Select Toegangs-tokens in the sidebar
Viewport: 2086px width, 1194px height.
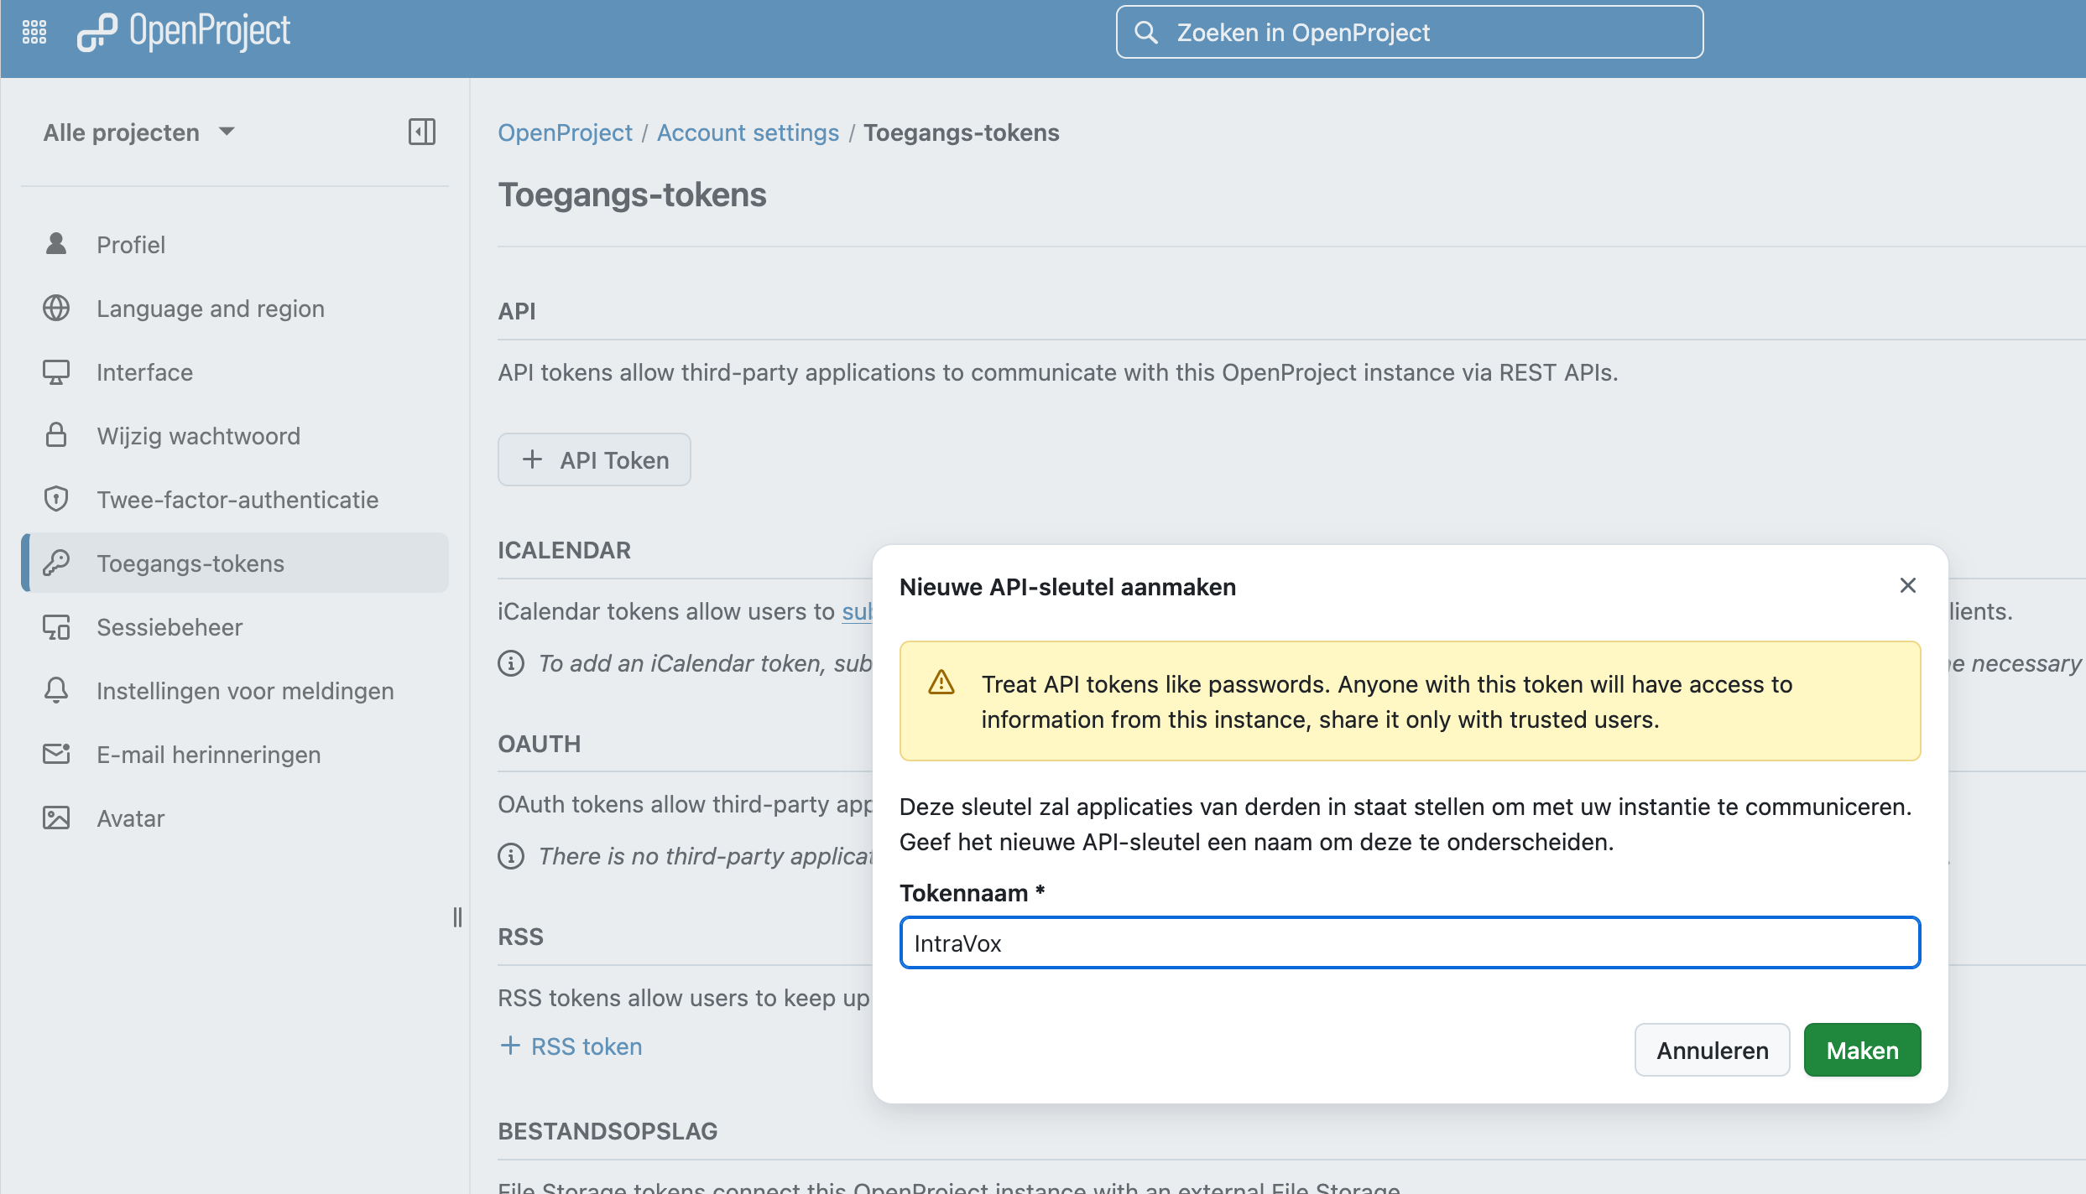[x=235, y=563]
